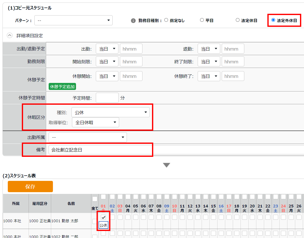Select the 法定外休日 radio button

click(273, 20)
